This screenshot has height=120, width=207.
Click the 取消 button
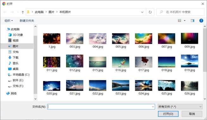pyautogui.click(x=192, y=114)
